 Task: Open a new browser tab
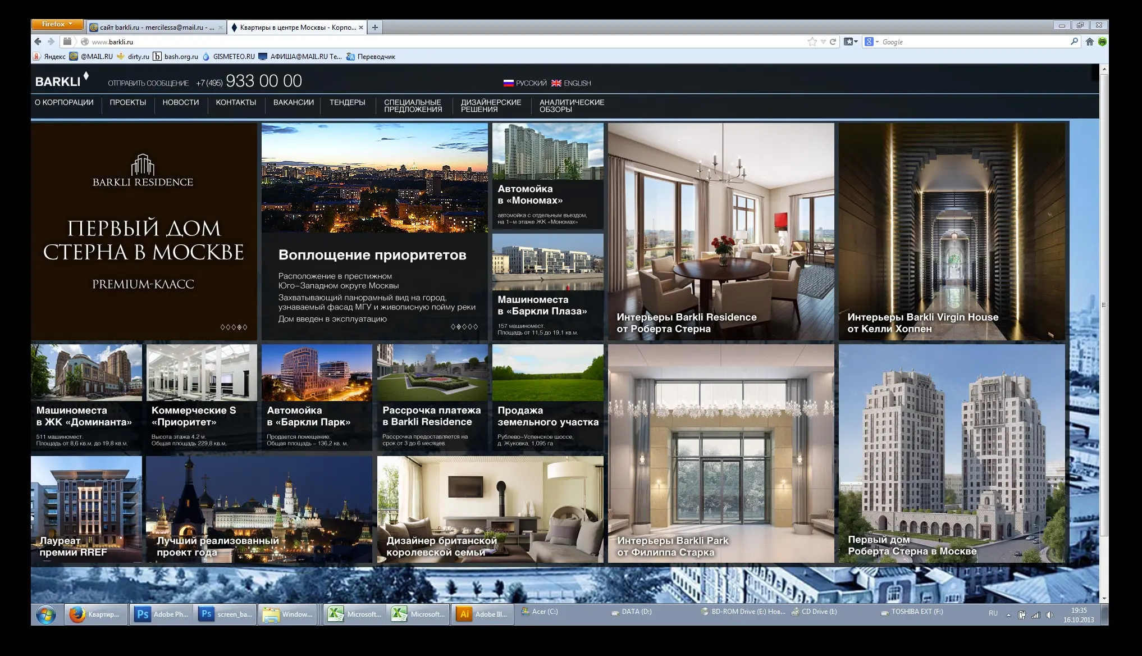pyautogui.click(x=375, y=27)
